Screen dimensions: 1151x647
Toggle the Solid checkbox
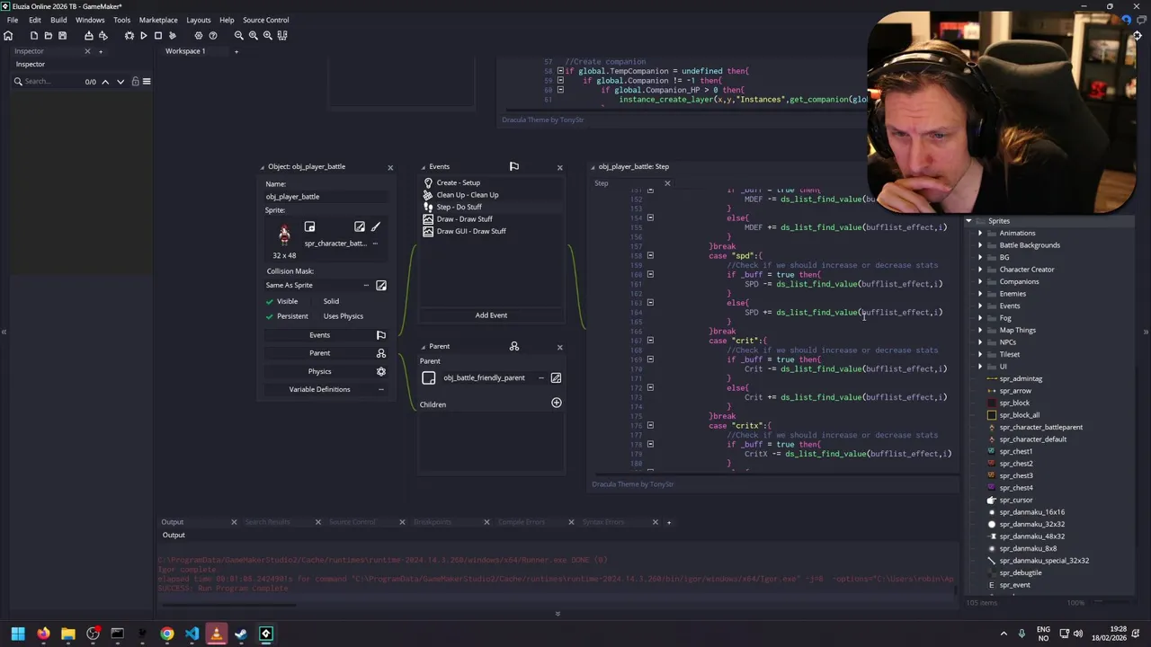pyautogui.click(x=316, y=302)
